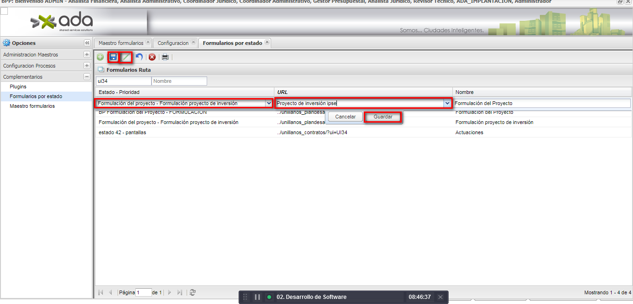This screenshot has width=633, height=304.
Task: Expand the Administracion Maestros section
Action: point(87,55)
